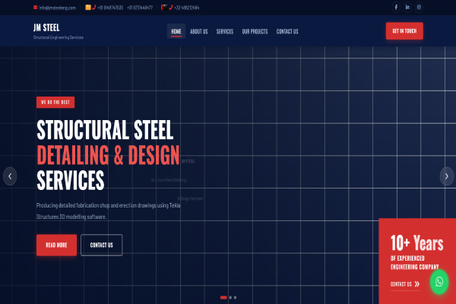The image size is (456, 304).
Task: Click the red phone icon beside the +32 number
Action: tap(171, 8)
